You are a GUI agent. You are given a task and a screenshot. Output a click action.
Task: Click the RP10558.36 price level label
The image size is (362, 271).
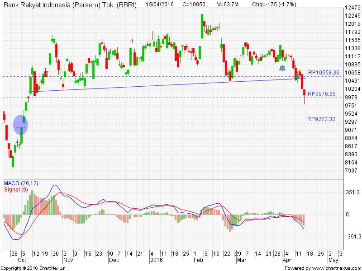pos(323,73)
